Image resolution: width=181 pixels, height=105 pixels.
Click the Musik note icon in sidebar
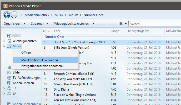click(x=9, y=46)
